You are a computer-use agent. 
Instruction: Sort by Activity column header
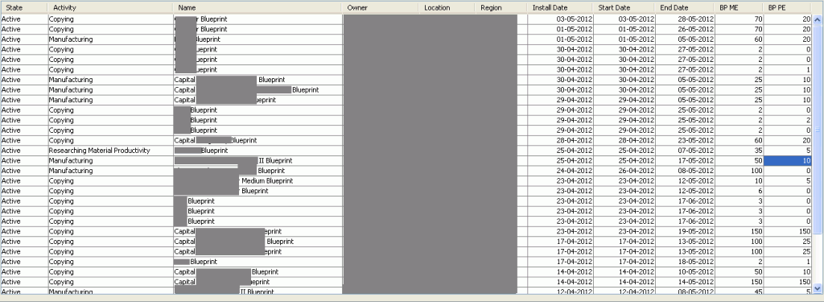(x=109, y=8)
